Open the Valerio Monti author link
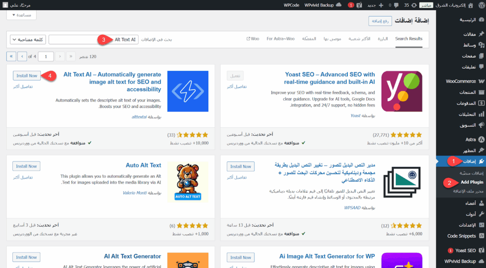The image size is (486, 268). coord(134,193)
